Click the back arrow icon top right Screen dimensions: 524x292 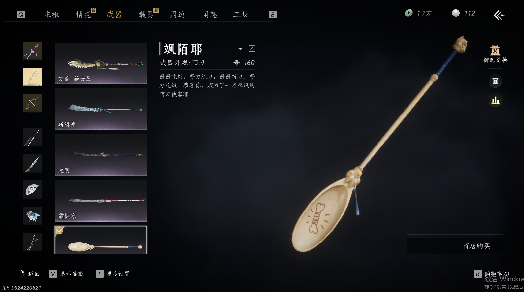pyautogui.click(x=500, y=15)
